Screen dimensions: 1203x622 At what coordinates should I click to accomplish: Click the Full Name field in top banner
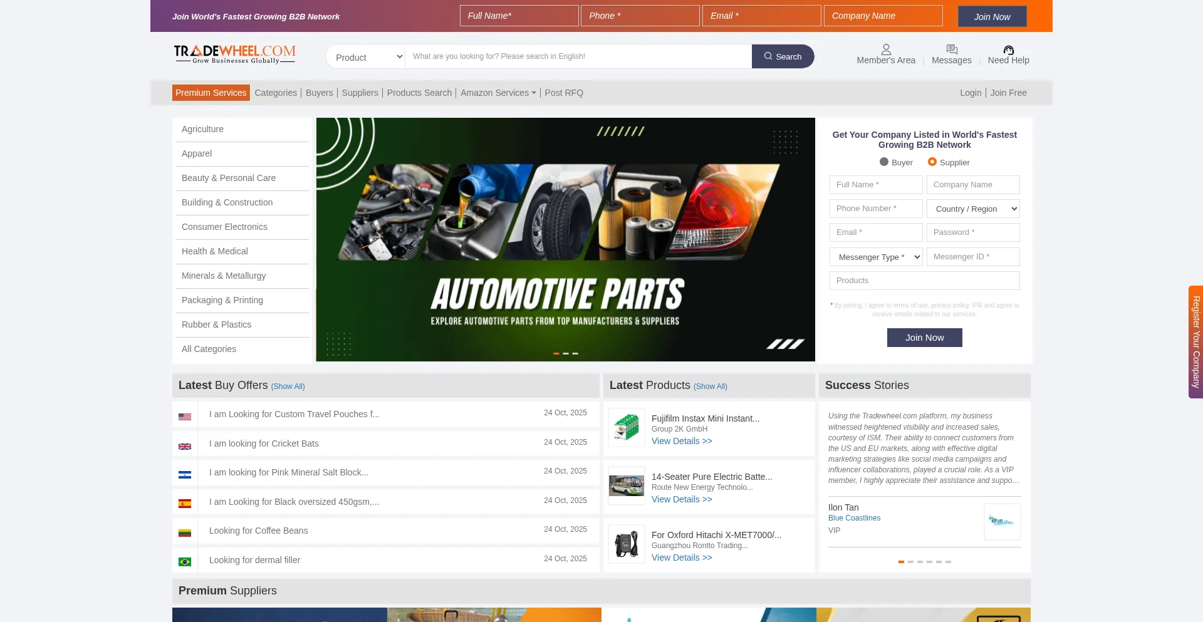pyautogui.click(x=519, y=16)
